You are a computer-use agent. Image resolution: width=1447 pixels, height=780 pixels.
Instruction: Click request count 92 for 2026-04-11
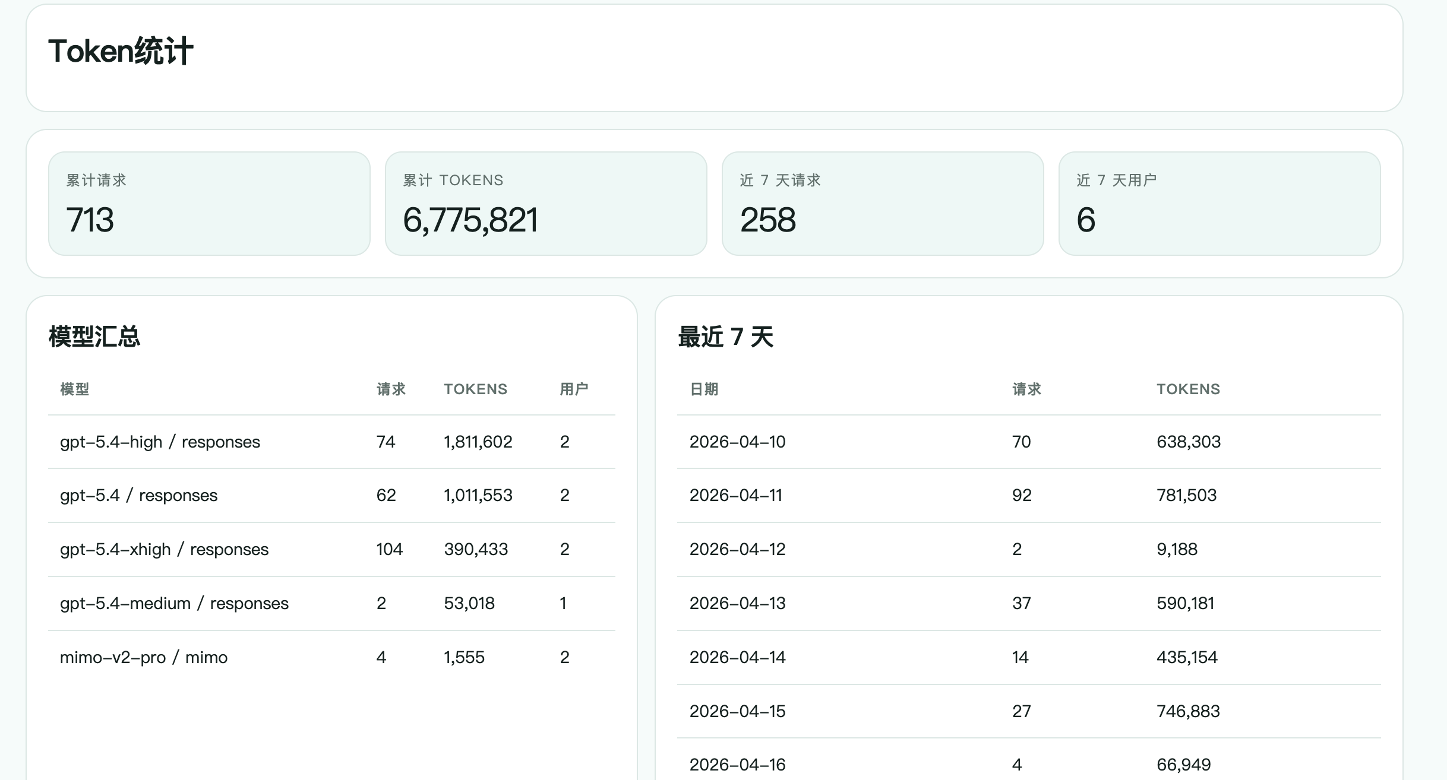1022,496
